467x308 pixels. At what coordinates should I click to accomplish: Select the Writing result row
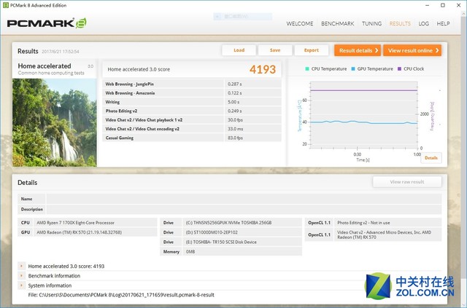click(x=192, y=102)
